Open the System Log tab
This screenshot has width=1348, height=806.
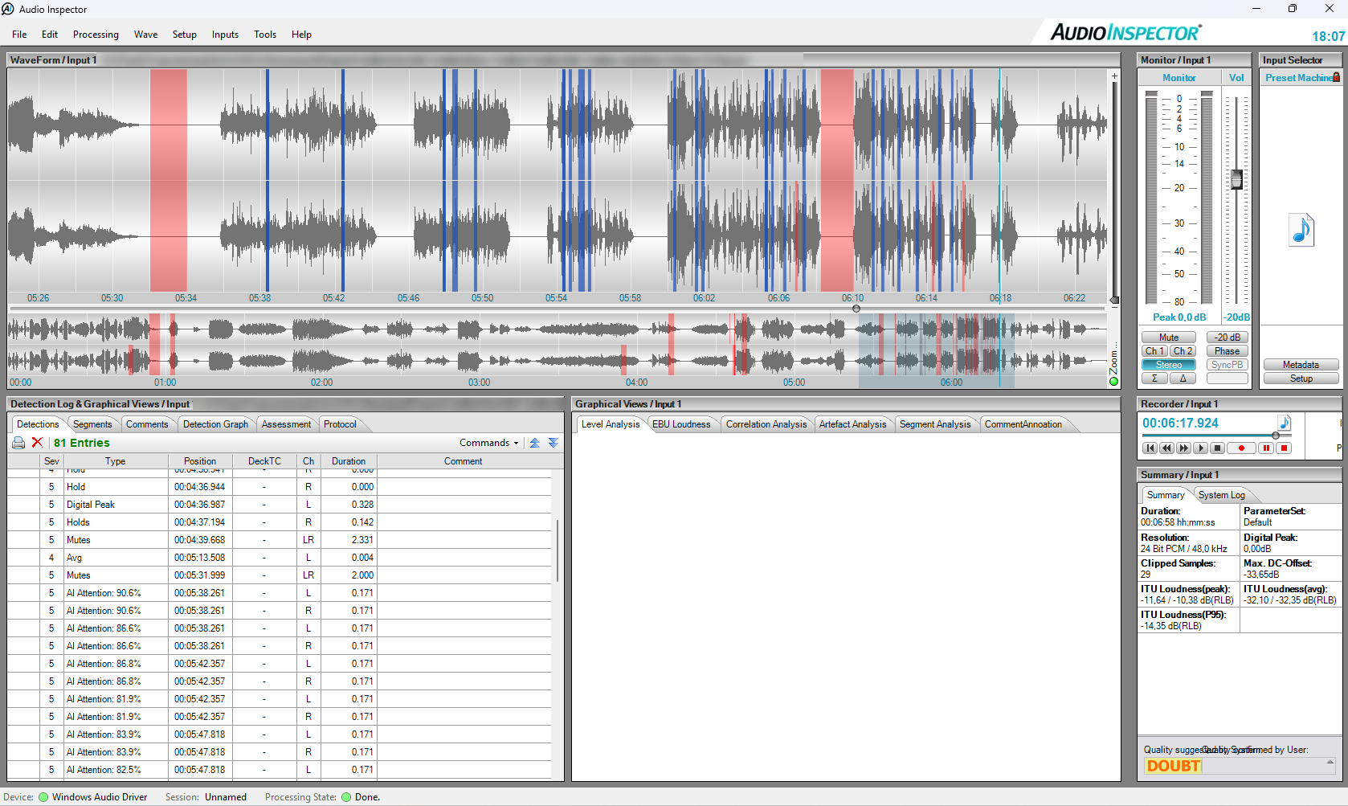[x=1221, y=495]
